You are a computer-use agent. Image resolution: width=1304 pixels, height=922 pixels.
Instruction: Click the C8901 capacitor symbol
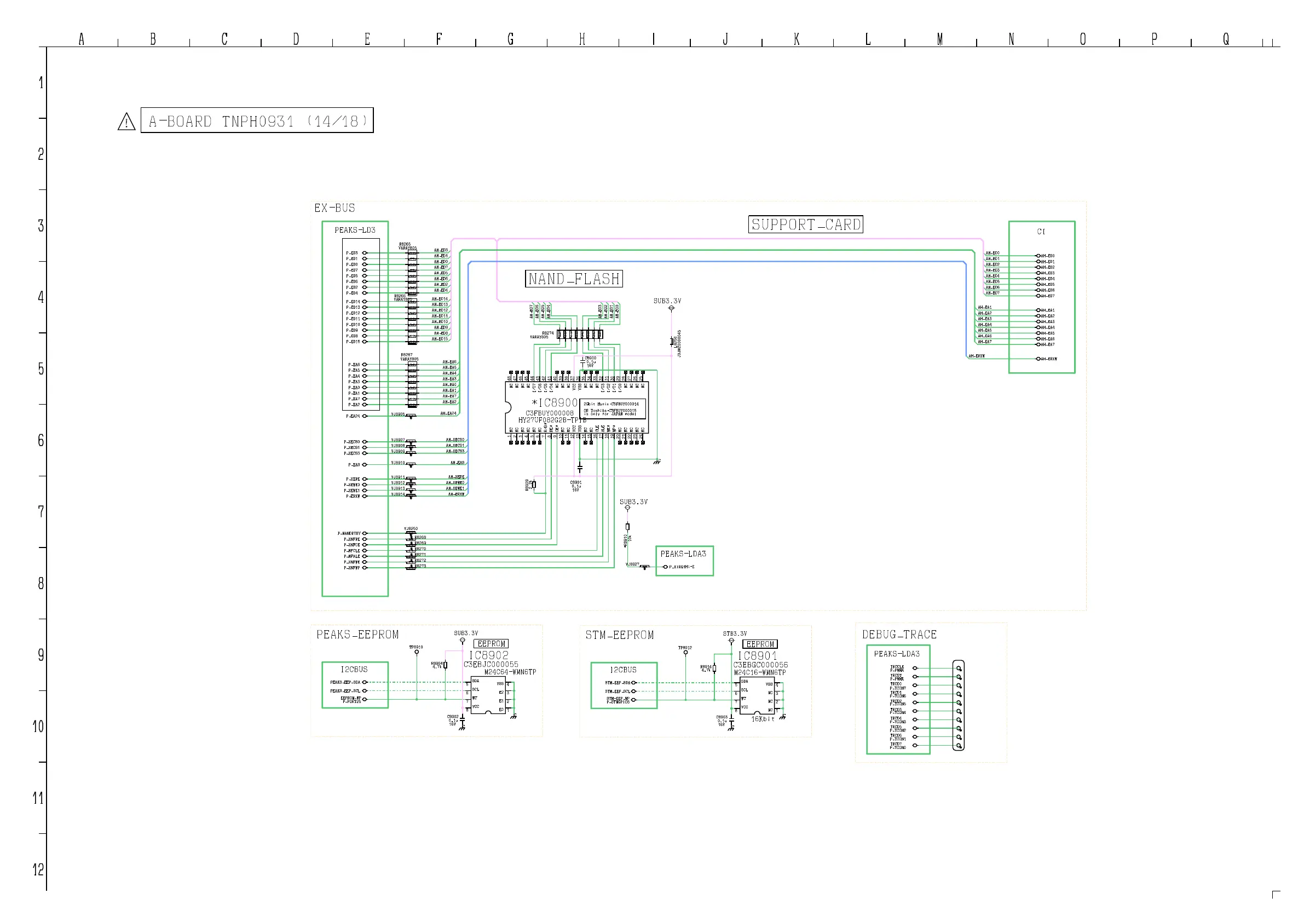click(x=579, y=468)
